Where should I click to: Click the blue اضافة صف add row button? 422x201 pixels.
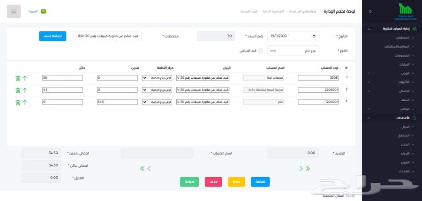53,36
